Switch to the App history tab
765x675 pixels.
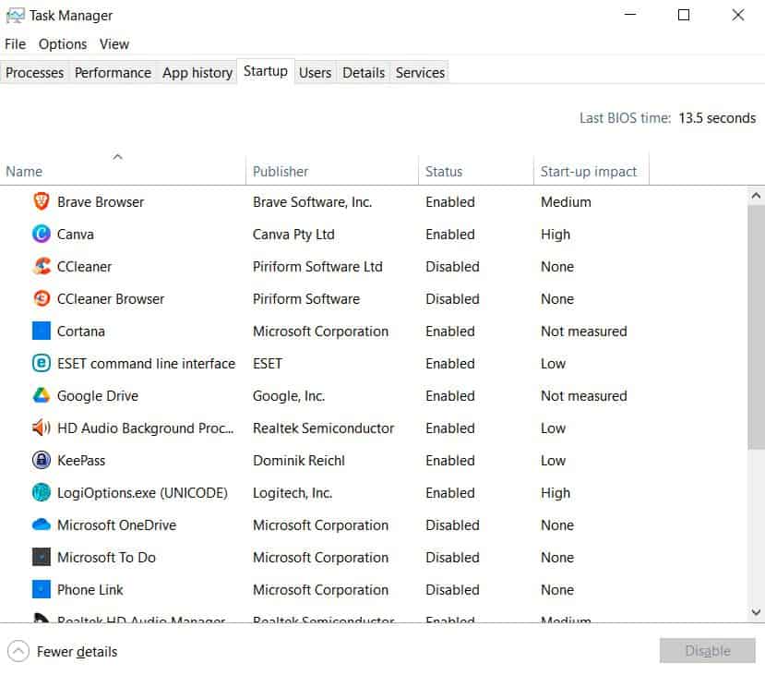click(197, 73)
